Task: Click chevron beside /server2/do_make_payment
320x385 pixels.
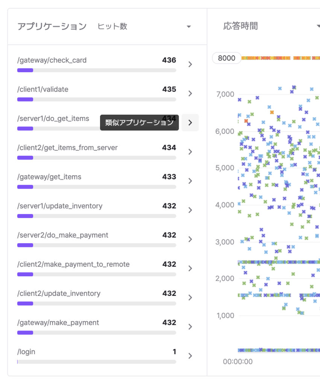Action: pyautogui.click(x=190, y=239)
